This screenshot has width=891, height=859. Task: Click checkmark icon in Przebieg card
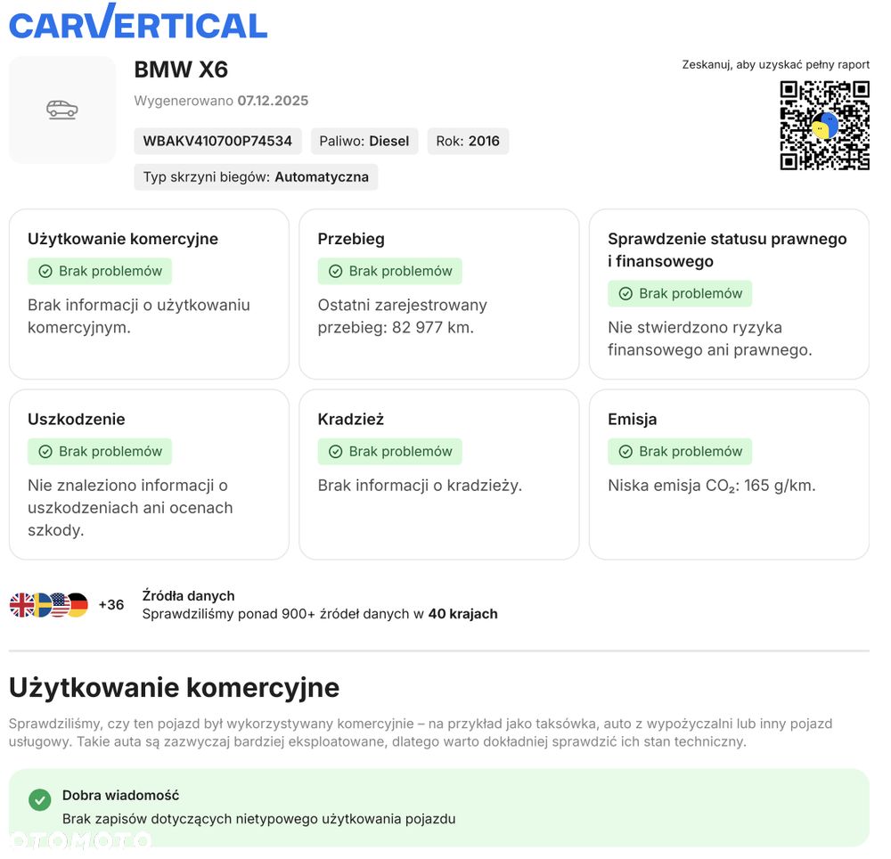336,271
